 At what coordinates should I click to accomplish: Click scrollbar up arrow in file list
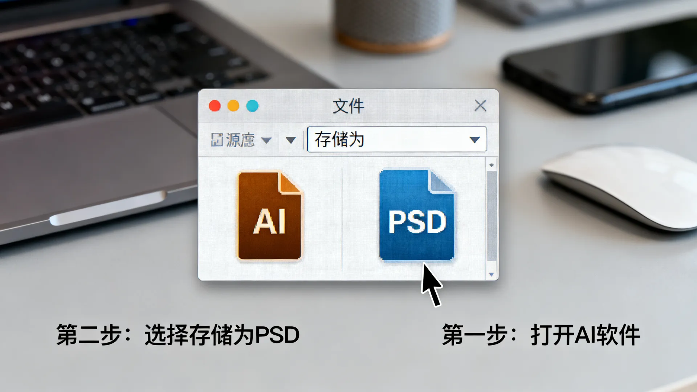tap(492, 165)
